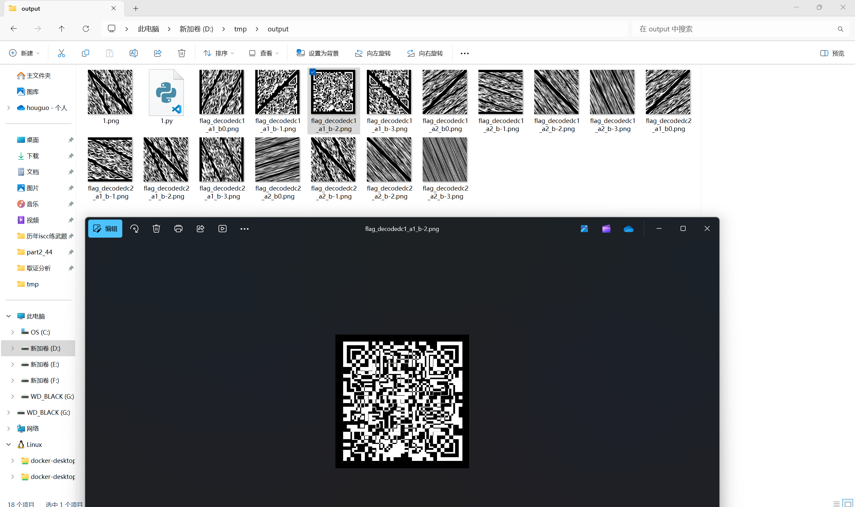Open 取证分析 folder in sidebar
The width and height of the screenshot is (855, 507).
(34, 268)
